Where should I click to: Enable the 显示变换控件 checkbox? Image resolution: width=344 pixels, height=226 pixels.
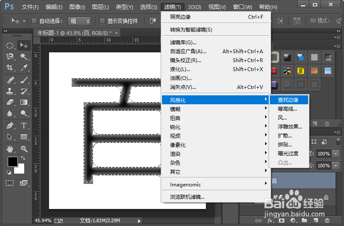[x=102, y=21]
